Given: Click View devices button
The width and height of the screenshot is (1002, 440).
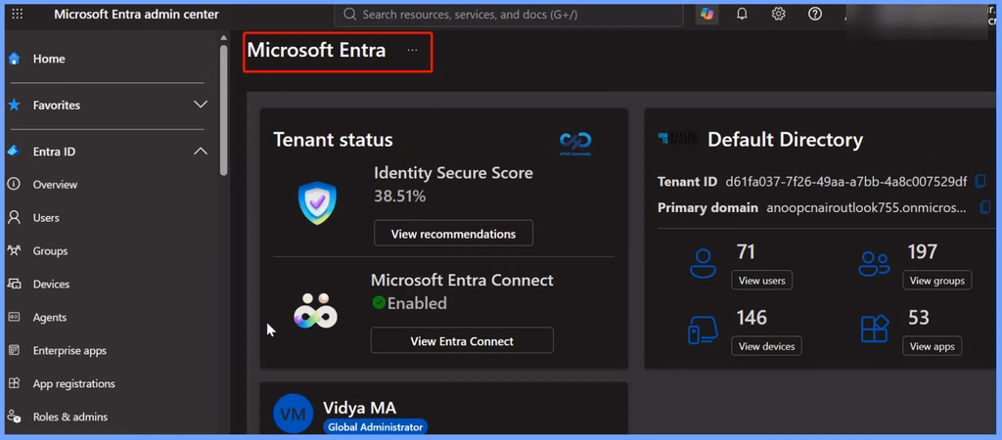Looking at the screenshot, I should coord(766,346).
